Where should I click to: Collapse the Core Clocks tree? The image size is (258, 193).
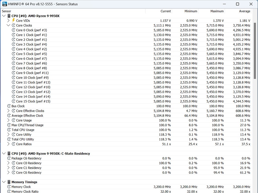coord(8,25)
